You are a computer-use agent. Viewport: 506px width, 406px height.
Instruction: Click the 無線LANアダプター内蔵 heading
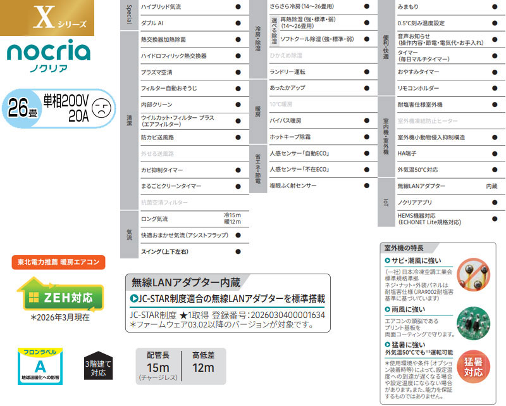pyautogui.click(x=186, y=282)
